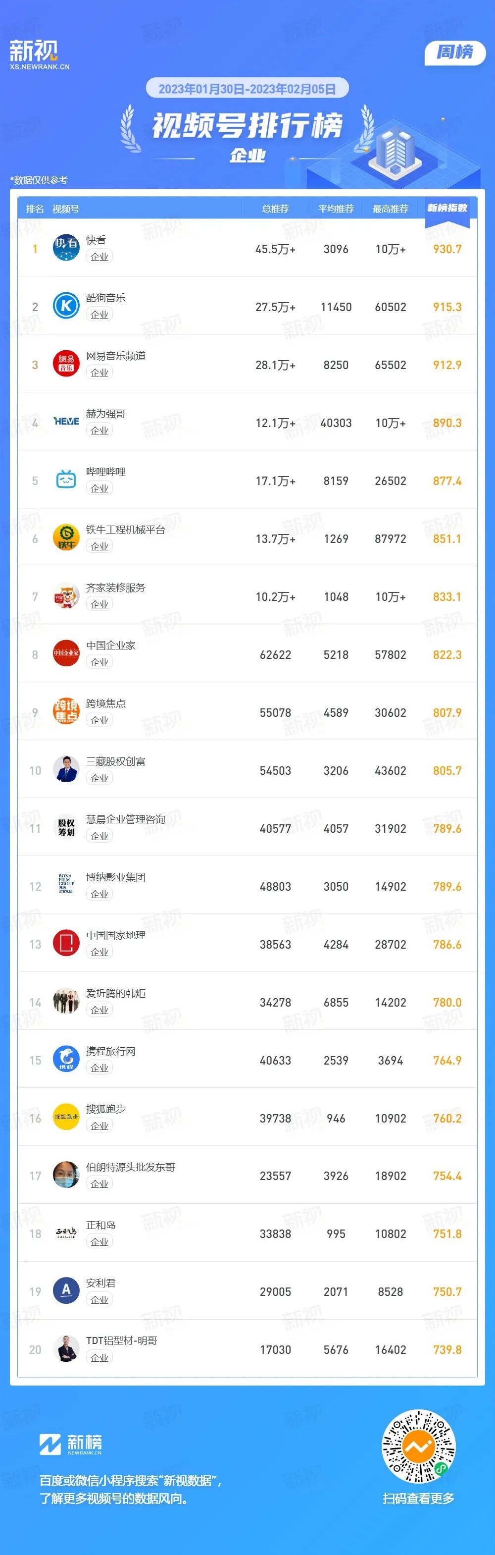The width and height of the screenshot is (495, 1555).
Task: Click the 跨境焦点 orange logo
Action: pyautogui.click(x=66, y=711)
